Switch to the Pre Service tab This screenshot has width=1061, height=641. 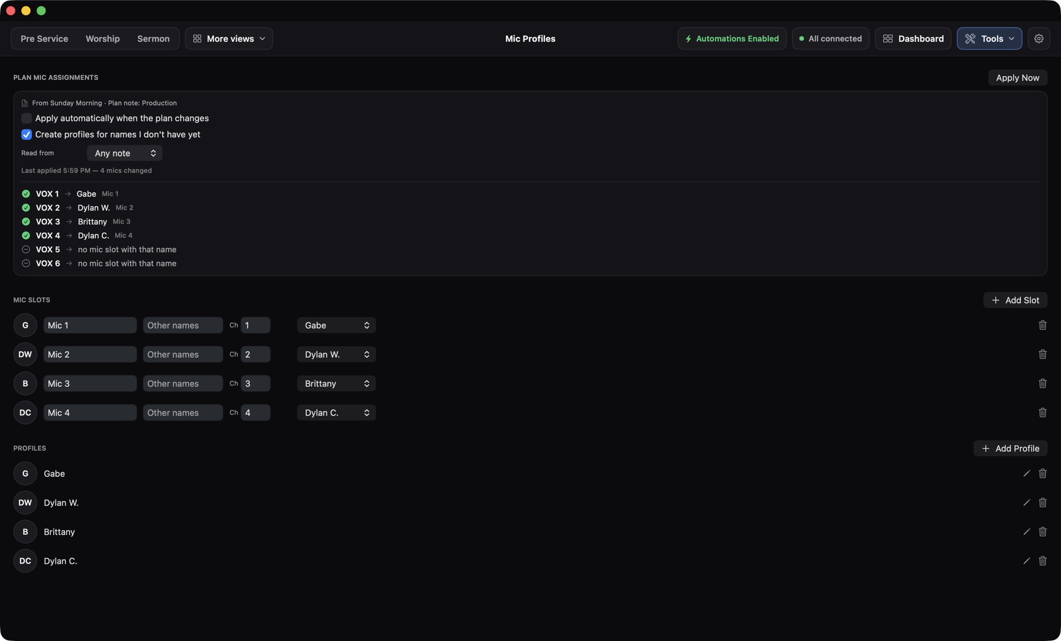click(45, 39)
